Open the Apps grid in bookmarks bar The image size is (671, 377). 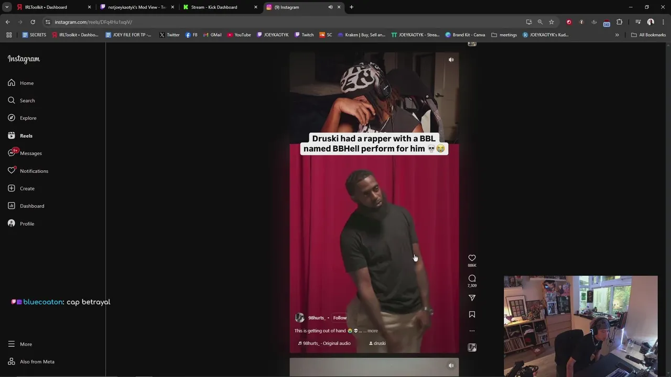pyautogui.click(x=9, y=35)
